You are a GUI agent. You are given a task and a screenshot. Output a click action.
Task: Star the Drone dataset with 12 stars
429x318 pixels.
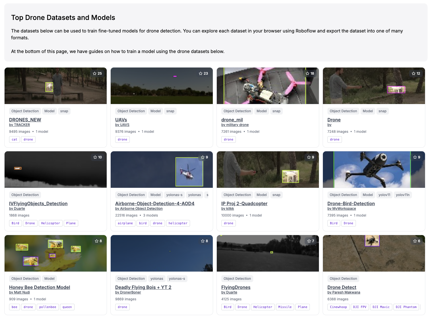(x=413, y=74)
